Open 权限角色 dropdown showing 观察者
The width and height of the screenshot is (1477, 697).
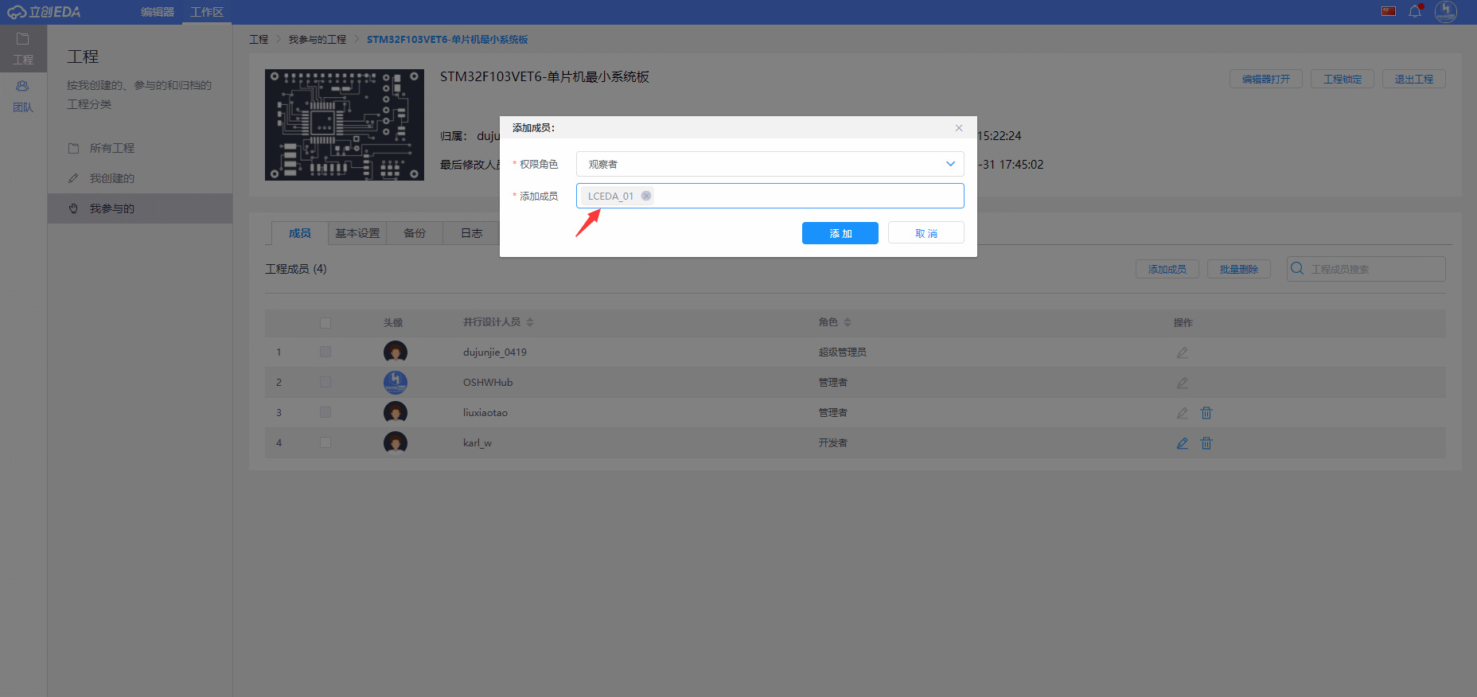(770, 164)
